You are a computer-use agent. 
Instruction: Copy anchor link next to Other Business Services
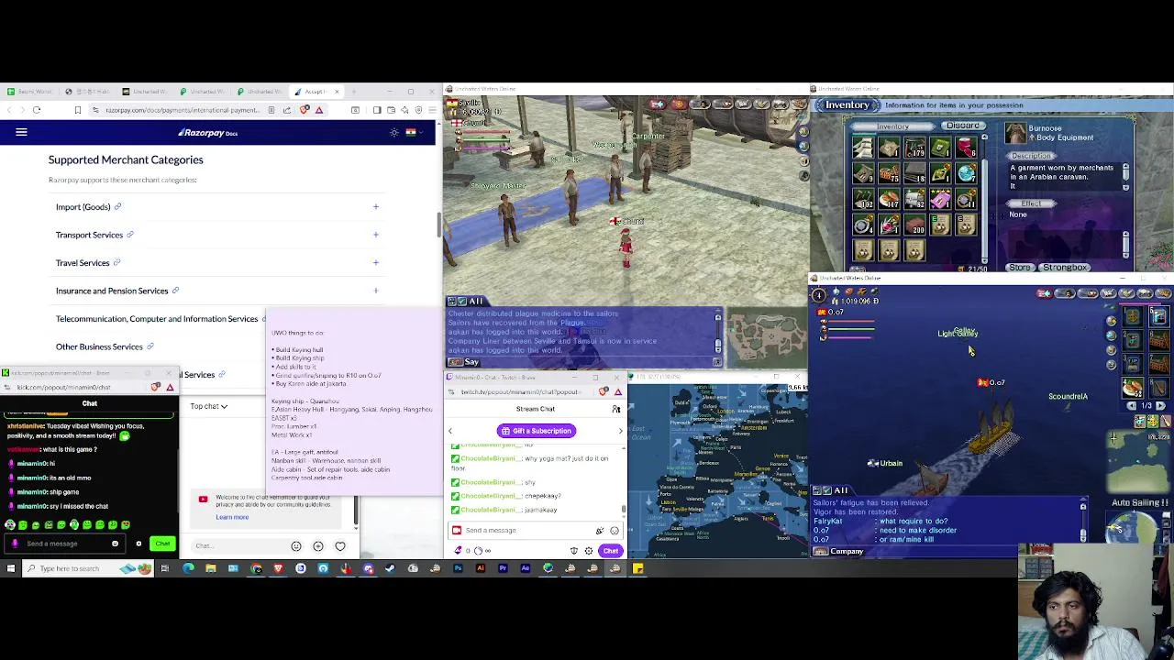pos(150,346)
